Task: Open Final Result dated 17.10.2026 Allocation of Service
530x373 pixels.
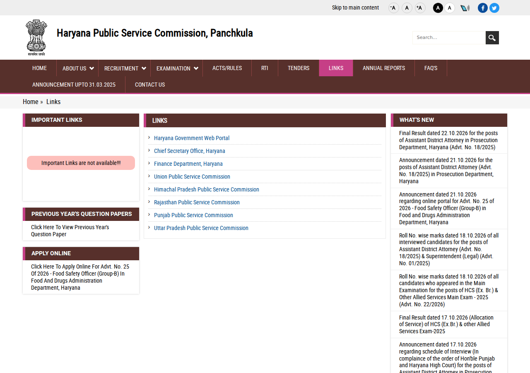Action: click(x=446, y=325)
